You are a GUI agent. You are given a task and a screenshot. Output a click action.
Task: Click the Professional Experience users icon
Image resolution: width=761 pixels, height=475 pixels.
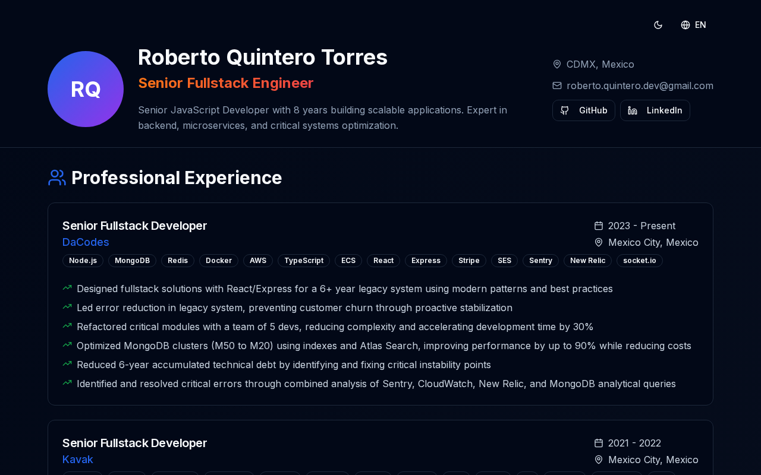click(x=57, y=178)
